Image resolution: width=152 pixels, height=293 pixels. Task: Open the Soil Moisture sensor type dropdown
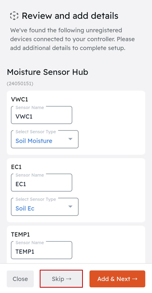click(x=45, y=139)
